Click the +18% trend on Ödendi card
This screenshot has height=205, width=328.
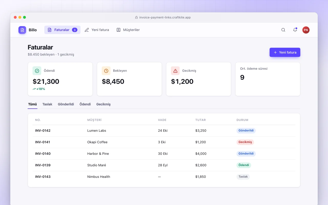pyautogui.click(x=39, y=89)
